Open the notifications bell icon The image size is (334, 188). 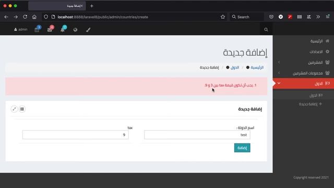[63, 29]
